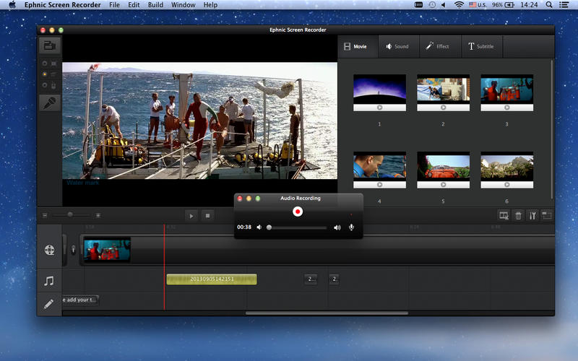
Task: Open the Window menu
Action: 184,5
